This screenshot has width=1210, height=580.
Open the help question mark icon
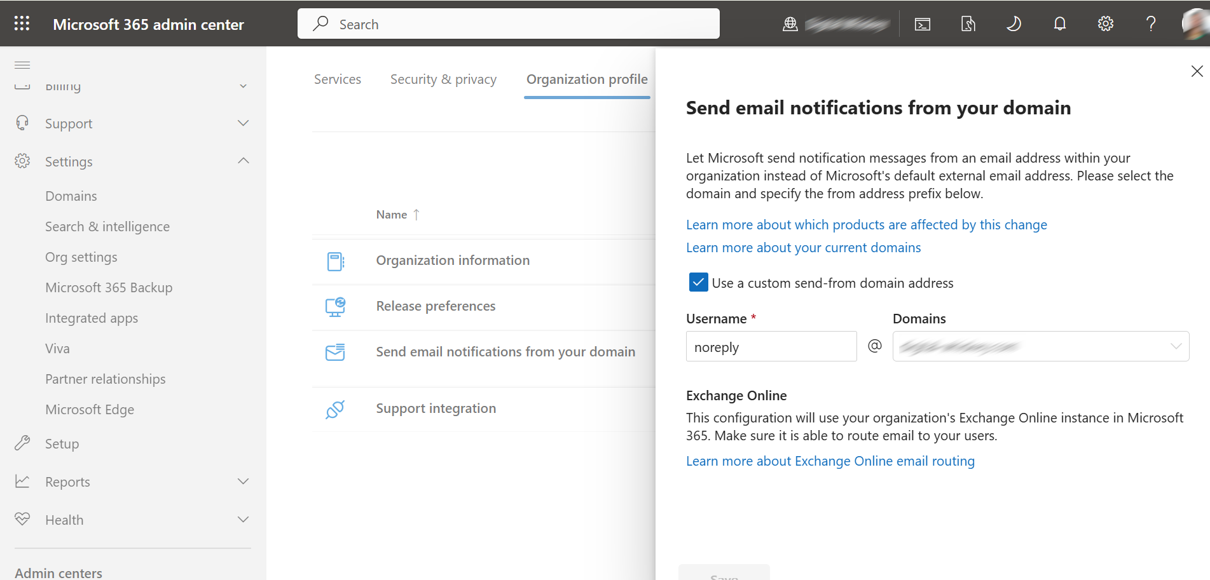pyautogui.click(x=1151, y=24)
